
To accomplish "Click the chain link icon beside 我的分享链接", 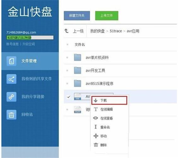I will 11,97.
